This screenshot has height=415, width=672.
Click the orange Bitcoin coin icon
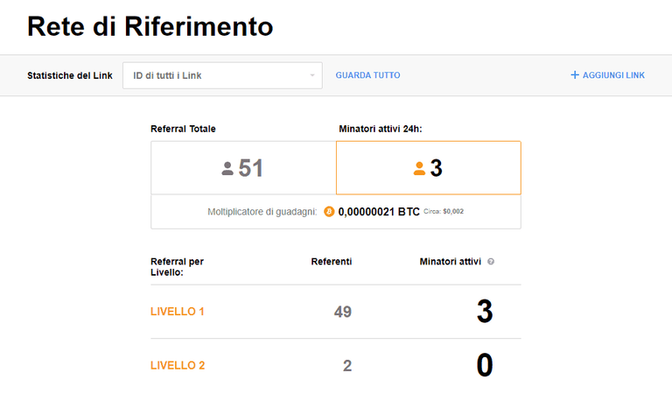coord(329,211)
